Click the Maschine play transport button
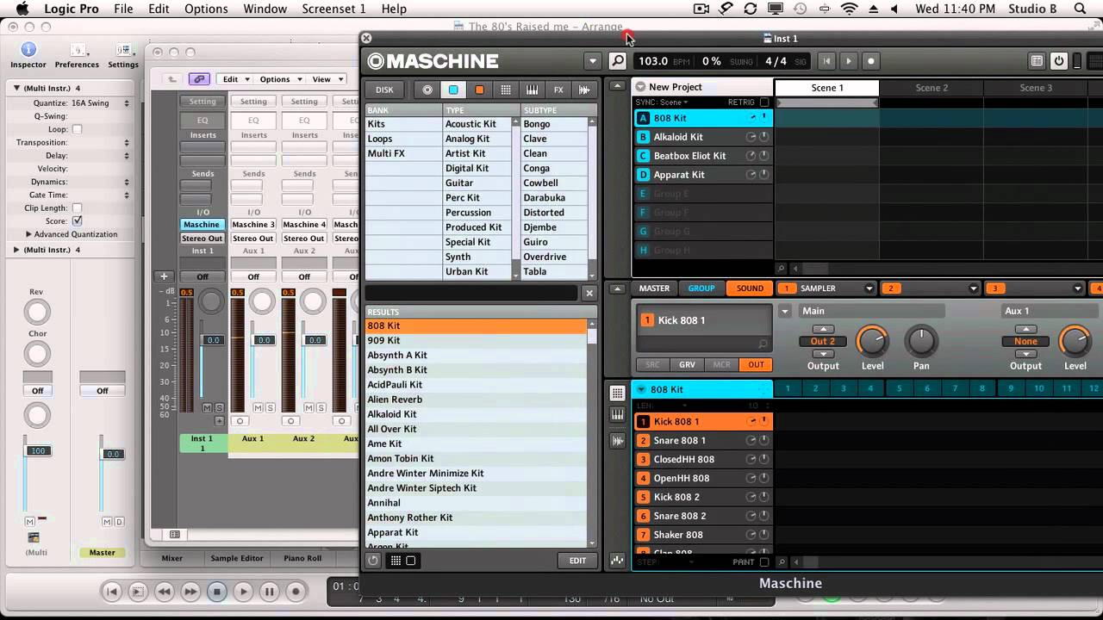The image size is (1103, 620). (x=849, y=61)
